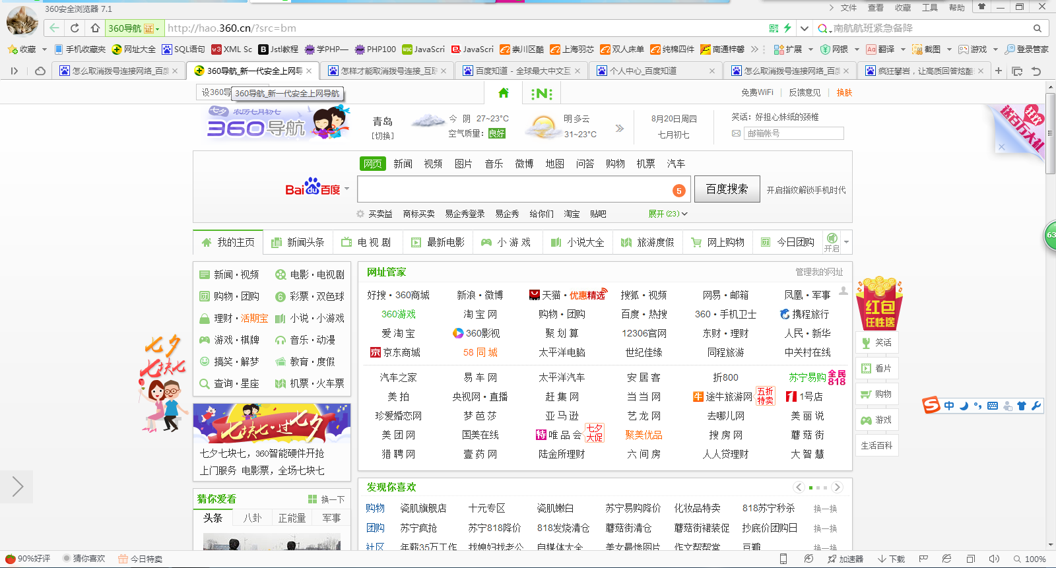Click the green home icon on page
The image size is (1056, 568).
504,93
